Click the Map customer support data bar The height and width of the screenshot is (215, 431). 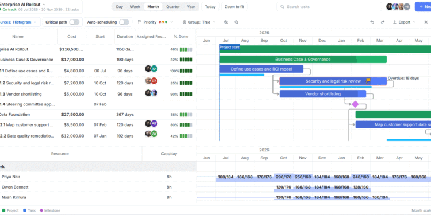(393, 124)
